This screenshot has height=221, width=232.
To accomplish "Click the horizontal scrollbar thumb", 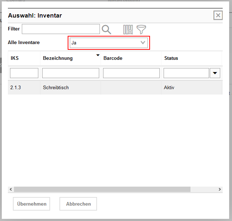I will (102, 189).
